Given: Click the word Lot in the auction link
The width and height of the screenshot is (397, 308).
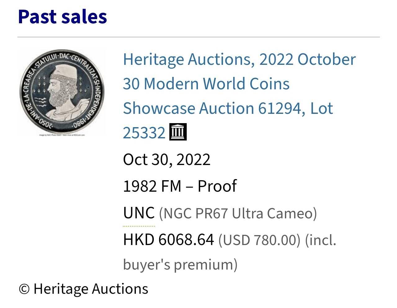Looking at the screenshot, I should pos(322,108).
